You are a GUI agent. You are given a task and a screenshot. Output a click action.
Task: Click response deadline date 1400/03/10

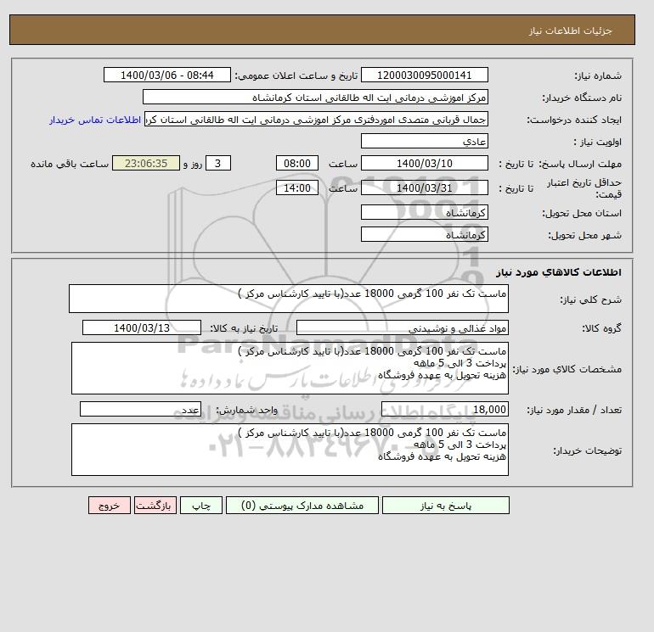pyautogui.click(x=424, y=164)
